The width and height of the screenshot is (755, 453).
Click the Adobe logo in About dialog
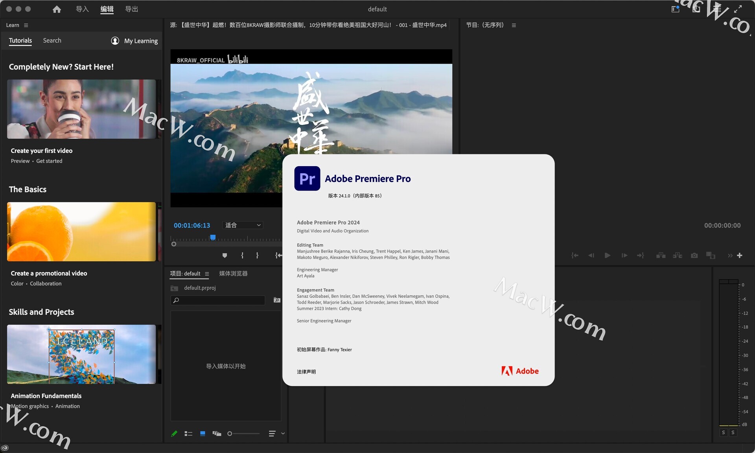520,371
